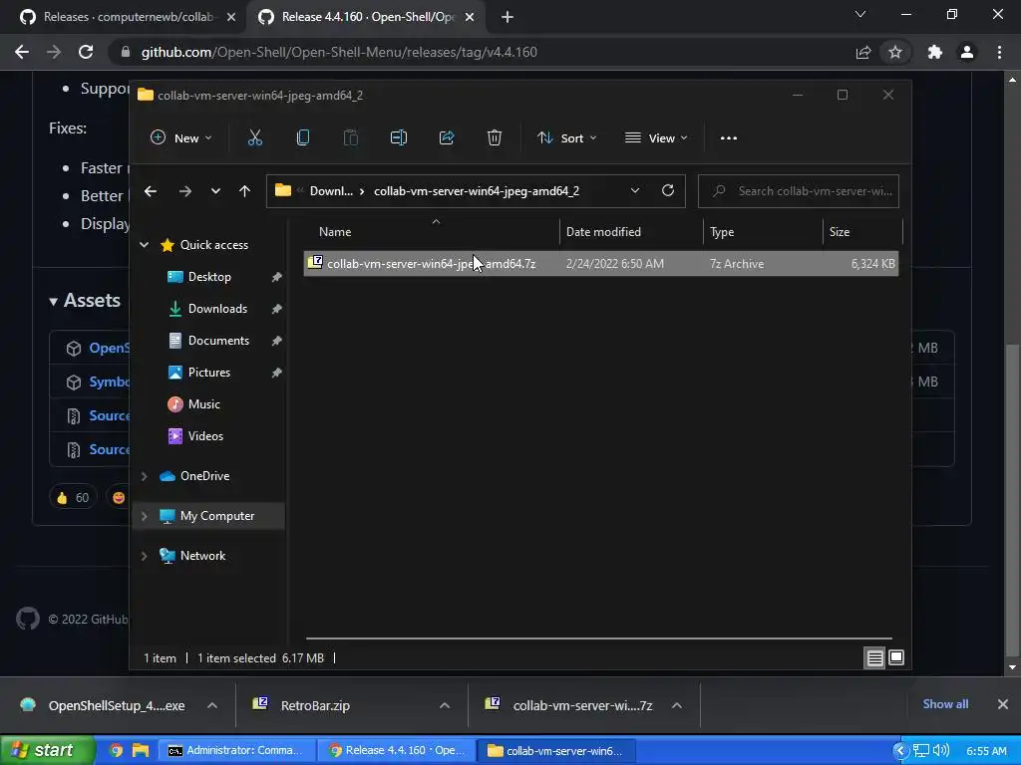Click Show all downloads
This screenshot has width=1021, height=765.
945,704
